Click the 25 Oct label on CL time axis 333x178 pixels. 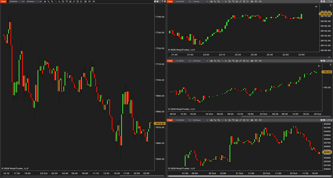317,114
